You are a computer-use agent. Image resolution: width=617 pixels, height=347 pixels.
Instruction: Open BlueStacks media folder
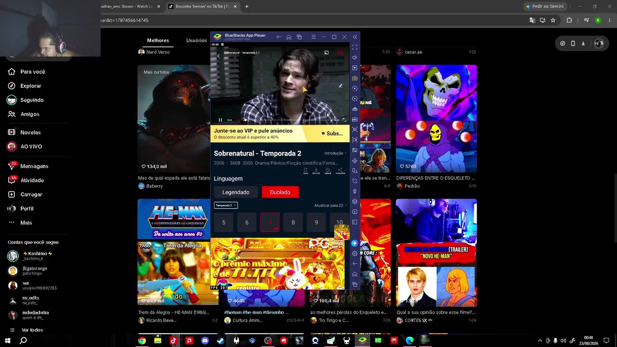pos(355,150)
